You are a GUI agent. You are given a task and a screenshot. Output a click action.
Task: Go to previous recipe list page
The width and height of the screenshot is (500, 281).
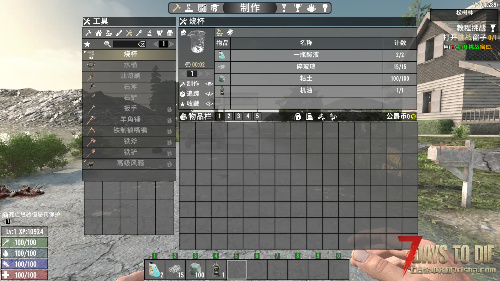(155, 44)
